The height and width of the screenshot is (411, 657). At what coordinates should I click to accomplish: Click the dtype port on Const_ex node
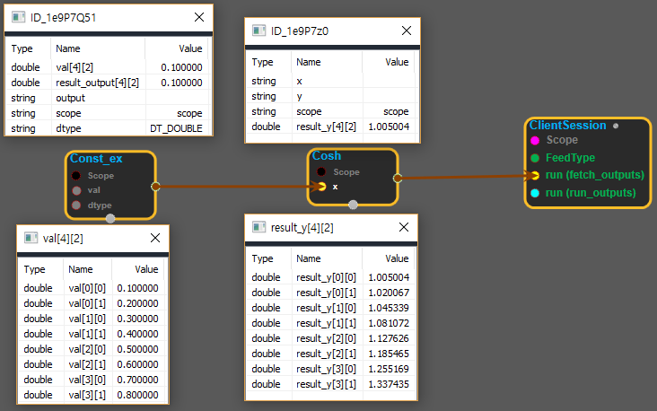pyautogui.click(x=76, y=205)
